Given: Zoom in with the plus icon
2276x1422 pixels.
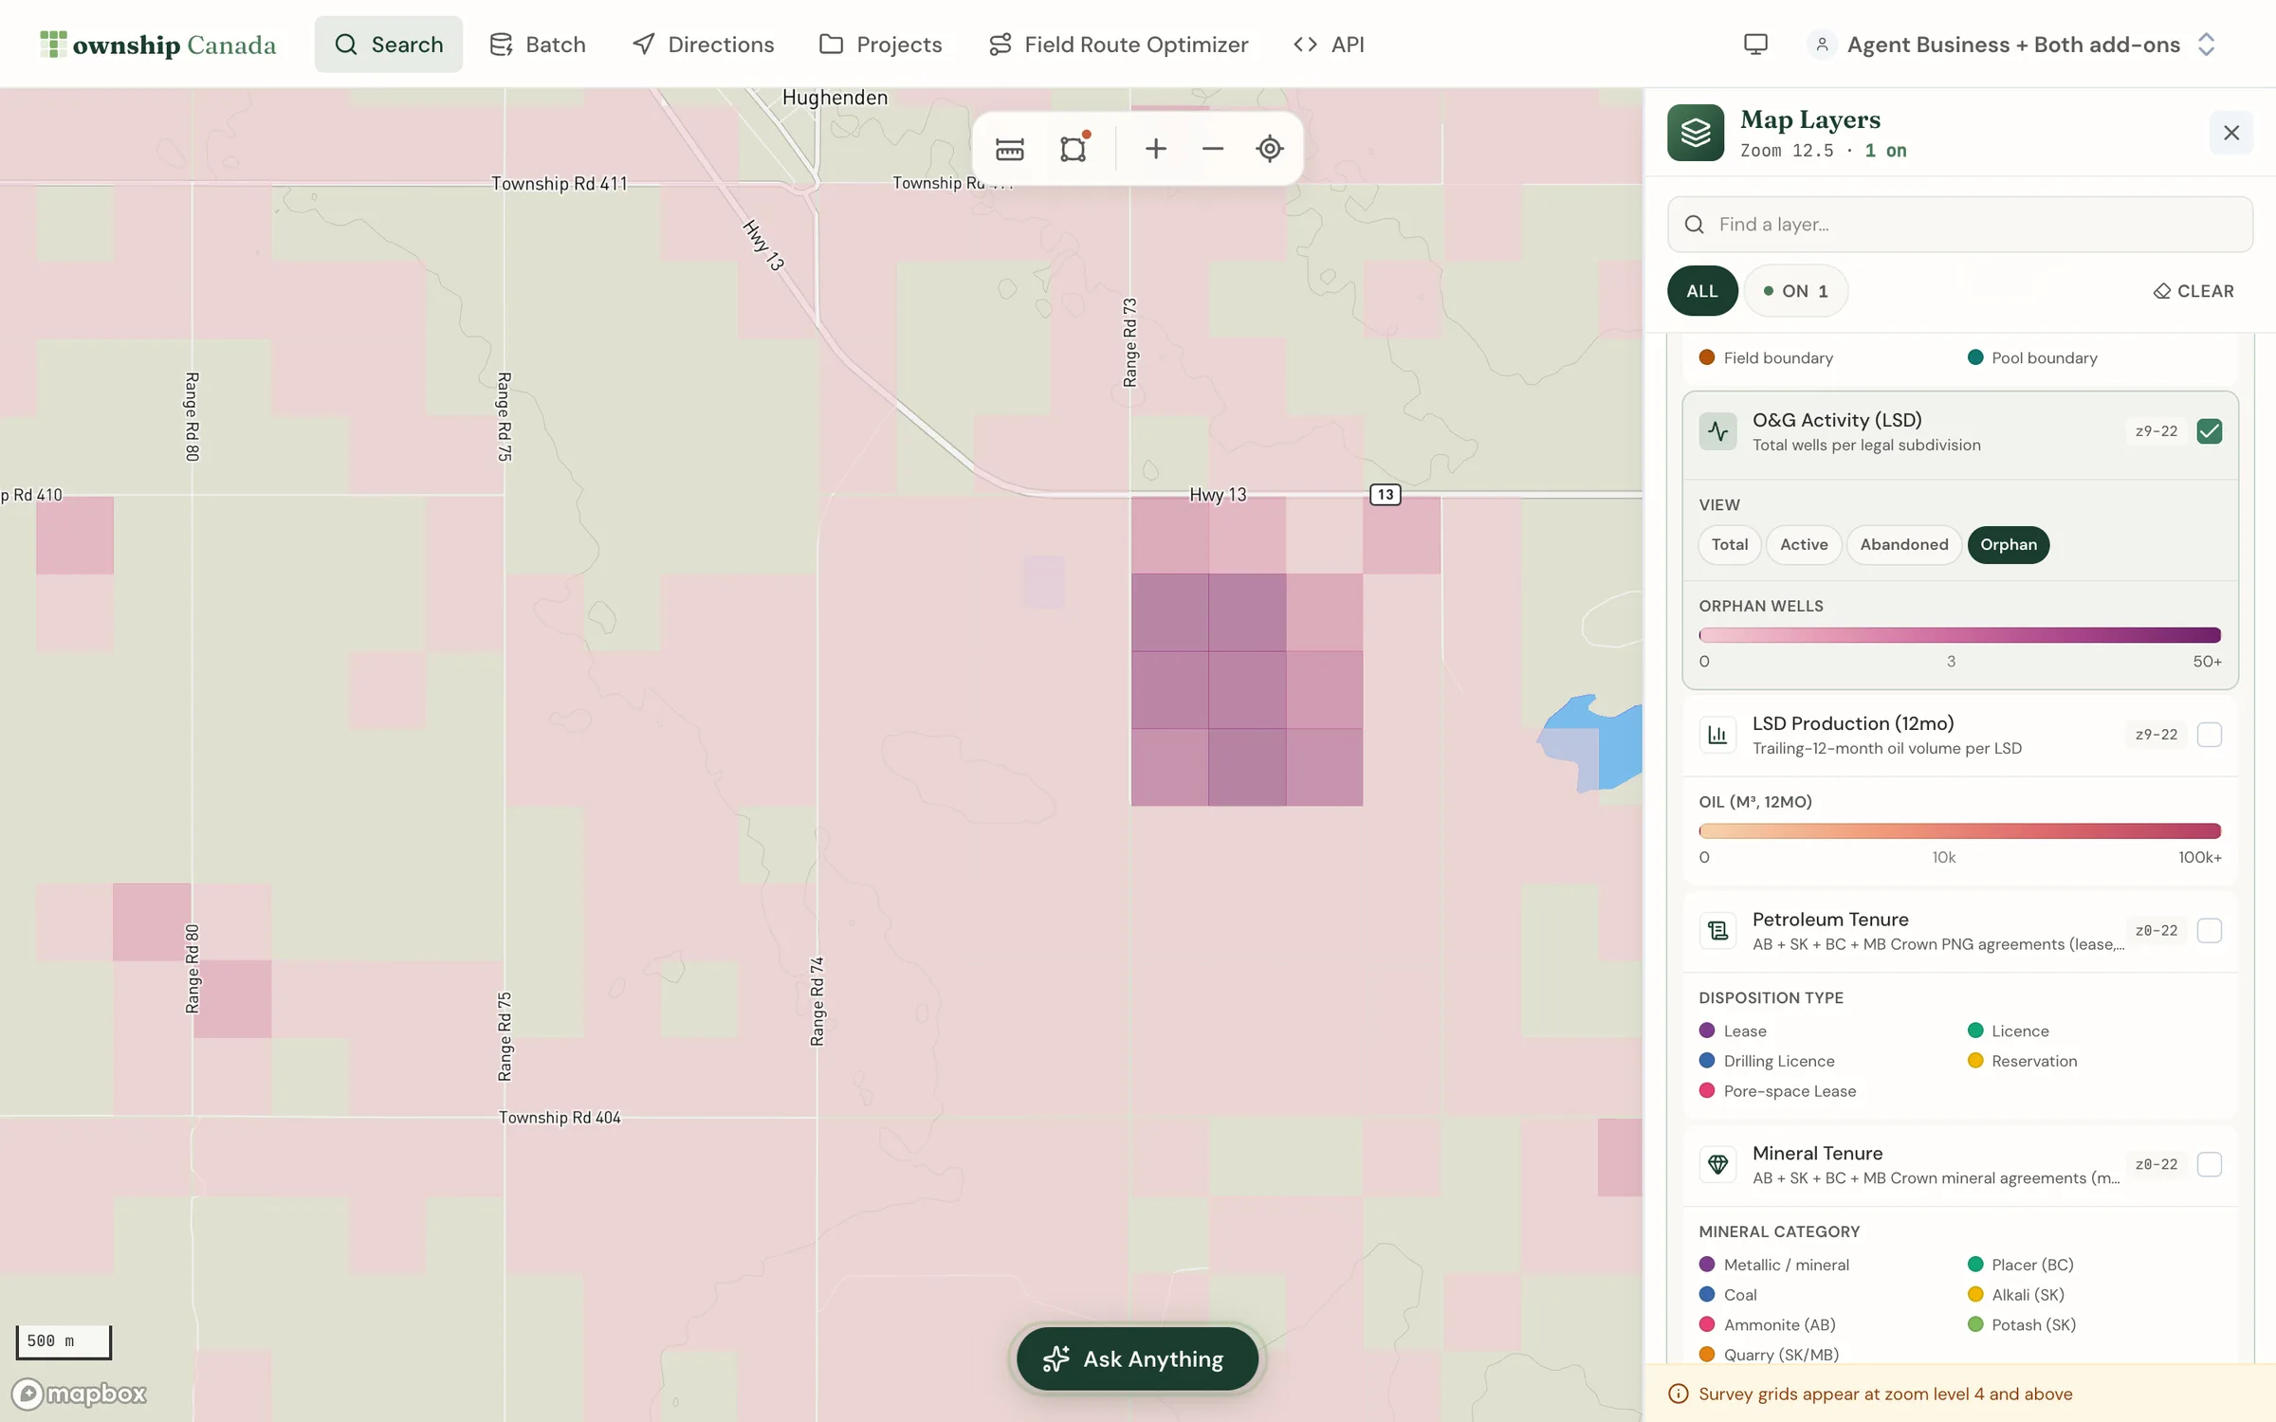Looking at the screenshot, I should click(x=1155, y=149).
